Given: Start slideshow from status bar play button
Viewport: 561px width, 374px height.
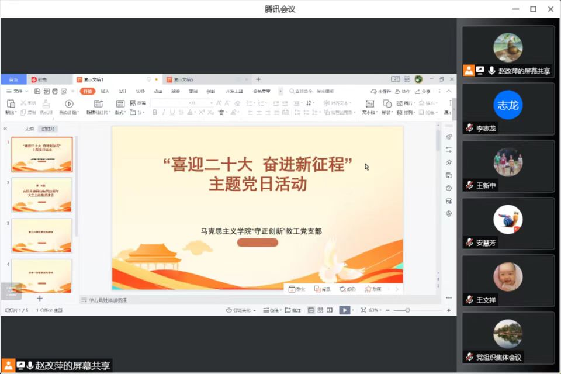Looking at the screenshot, I should [x=344, y=310].
